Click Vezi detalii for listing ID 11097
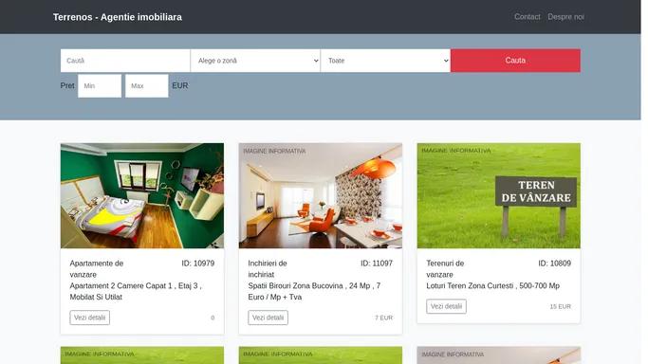Viewport: 648px width, 364px height. 268,318
